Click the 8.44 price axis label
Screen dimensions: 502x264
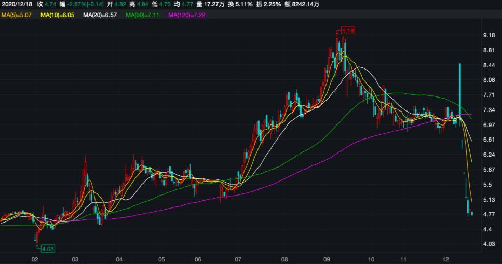489,65
